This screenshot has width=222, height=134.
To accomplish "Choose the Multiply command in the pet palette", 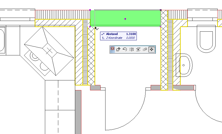I will (145, 50).
